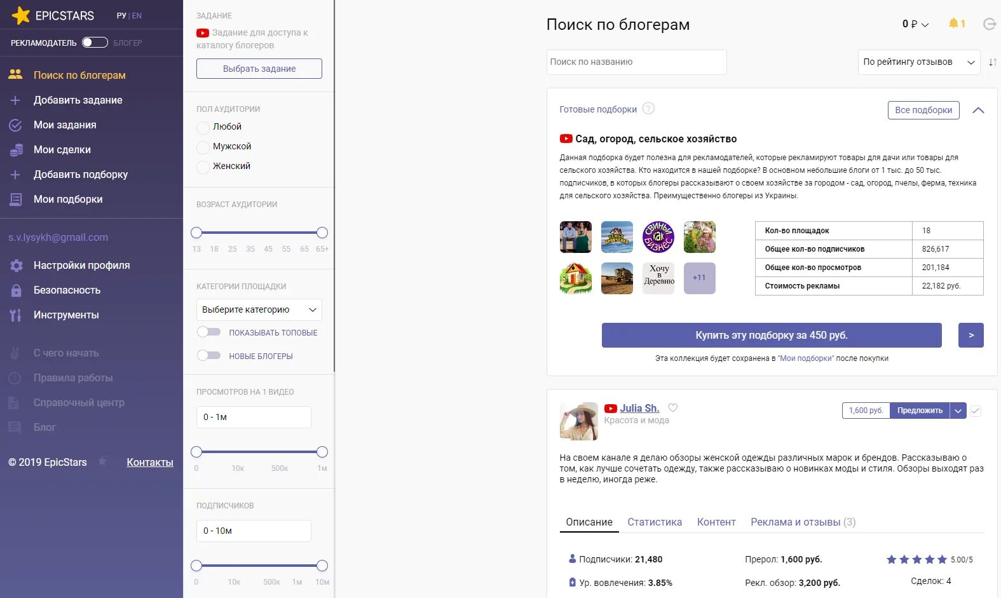Open Справочный центр menu item
The height and width of the screenshot is (598, 1001).
(79, 402)
